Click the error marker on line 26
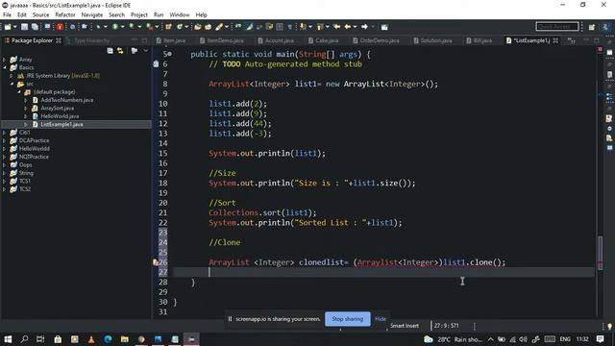 tap(156, 262)
